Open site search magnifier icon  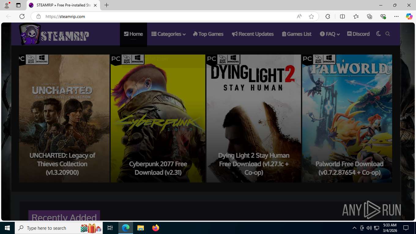click(388, 34)
